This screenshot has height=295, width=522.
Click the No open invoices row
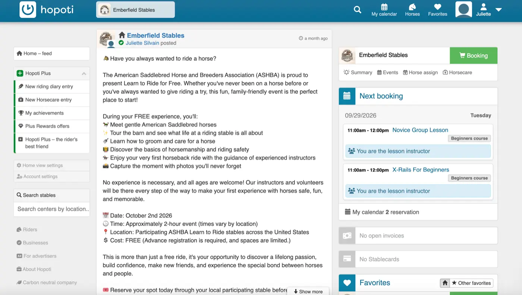(418, 236)
